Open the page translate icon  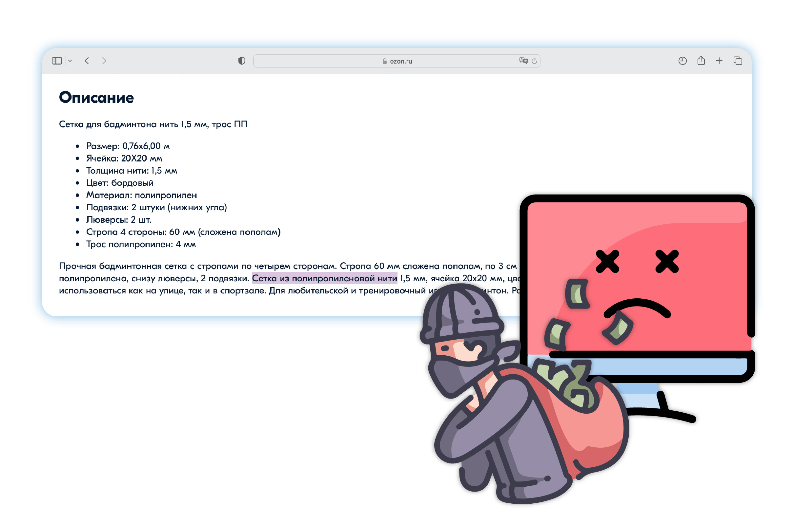click(x=523, y=61)
